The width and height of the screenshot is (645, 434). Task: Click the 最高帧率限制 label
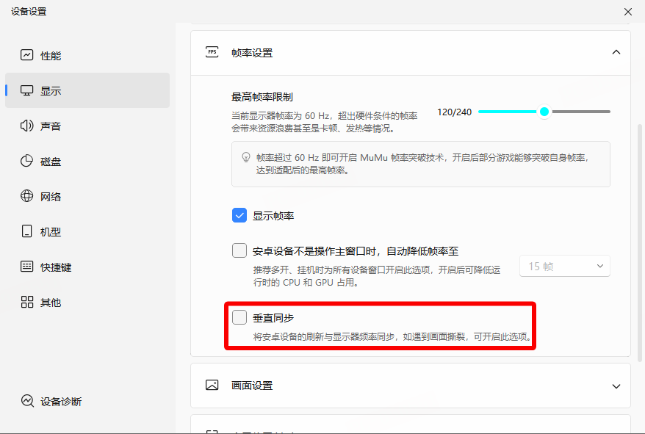point(262,97)
